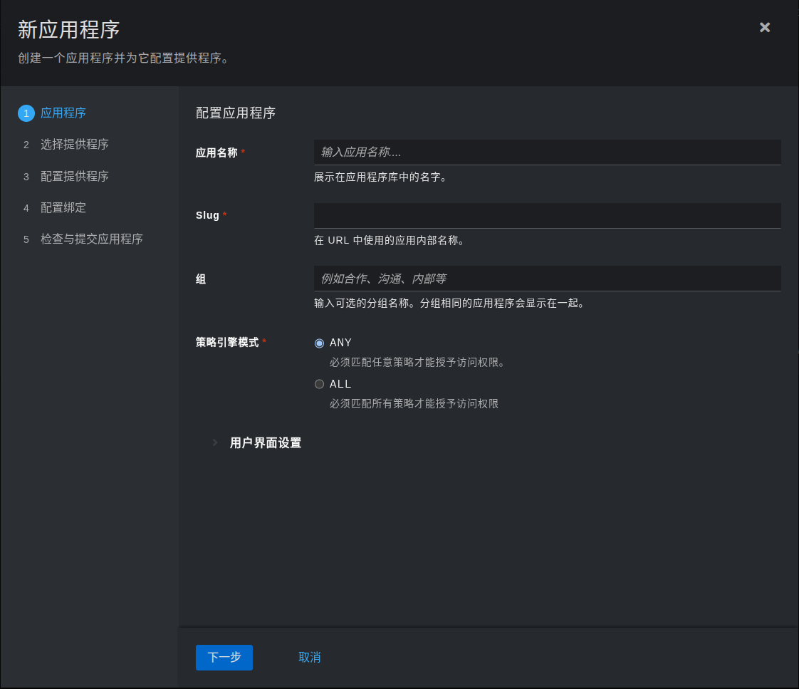Return to step 1 应用程序
799x689 pixels.
[62, 113]
